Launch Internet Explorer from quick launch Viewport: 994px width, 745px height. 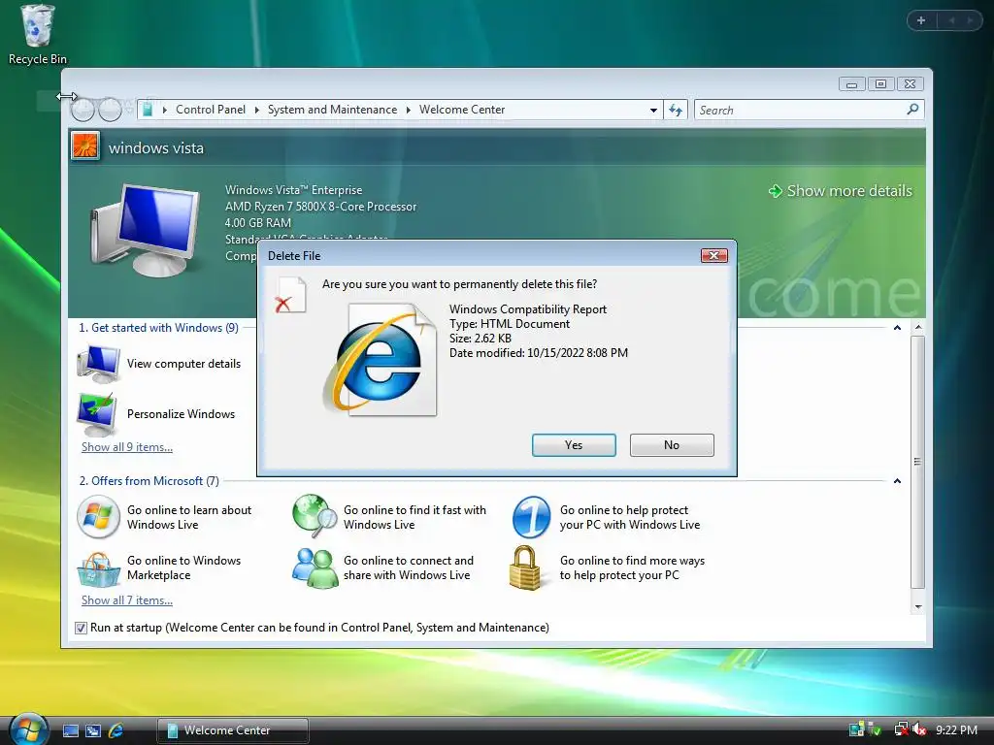click(x=116, y=730)
